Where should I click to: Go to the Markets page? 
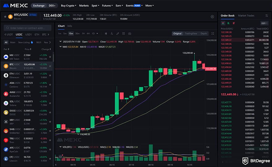tap(84, 6)
